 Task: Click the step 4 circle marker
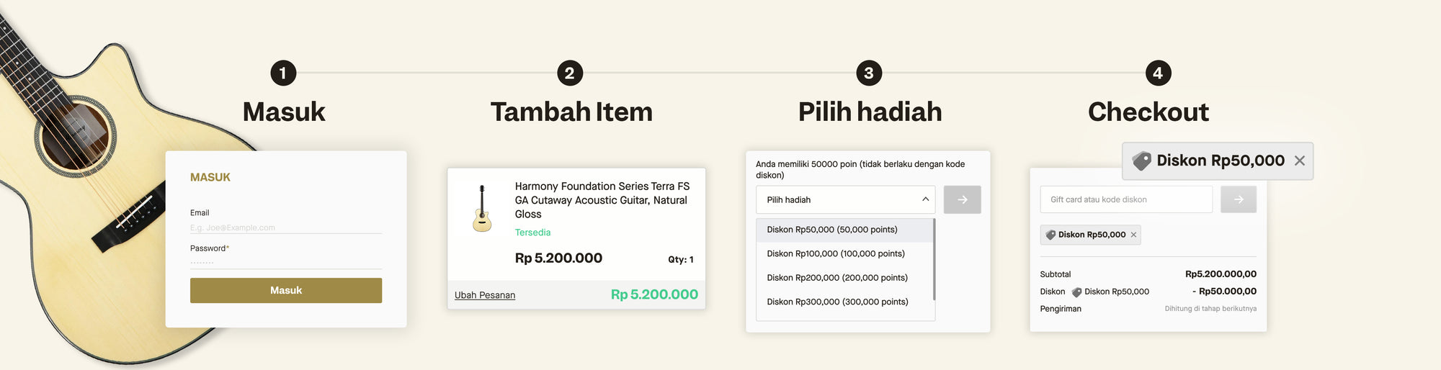pos(1158,73)
